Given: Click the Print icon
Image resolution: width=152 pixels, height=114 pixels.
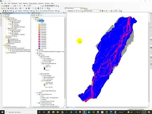Looking at the screenshot, I should (x=8, y=6).
